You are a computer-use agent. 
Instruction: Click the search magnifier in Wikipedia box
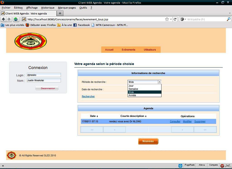[x=229, y=19]
